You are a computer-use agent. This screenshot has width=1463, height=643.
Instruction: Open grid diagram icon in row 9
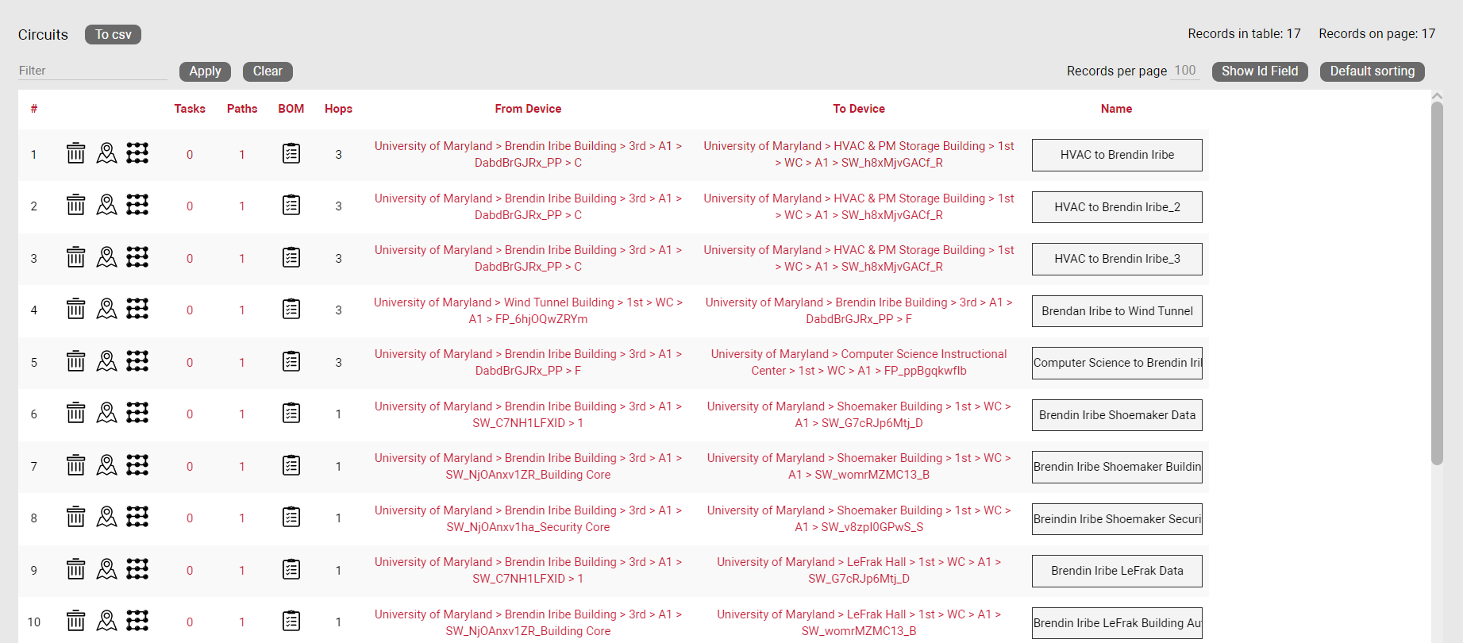(x=137, y=569)
